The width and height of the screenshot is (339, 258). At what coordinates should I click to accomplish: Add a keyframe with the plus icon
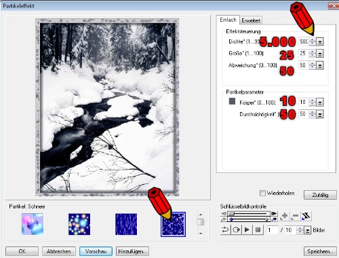pyautogui.click(x=284, y=216)
